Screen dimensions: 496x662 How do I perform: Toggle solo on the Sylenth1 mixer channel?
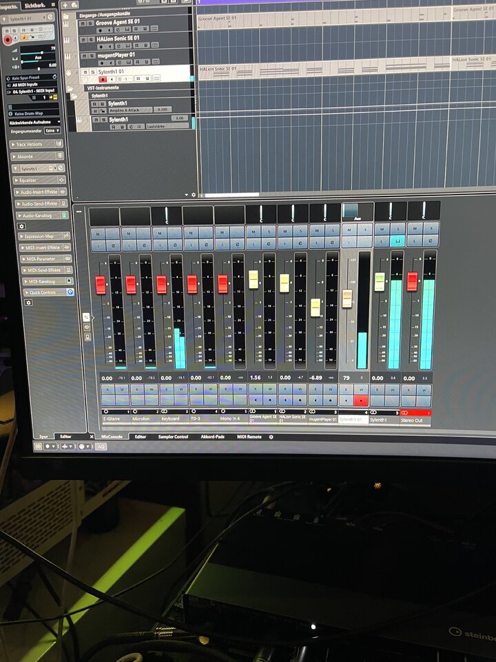pos(397,228)
